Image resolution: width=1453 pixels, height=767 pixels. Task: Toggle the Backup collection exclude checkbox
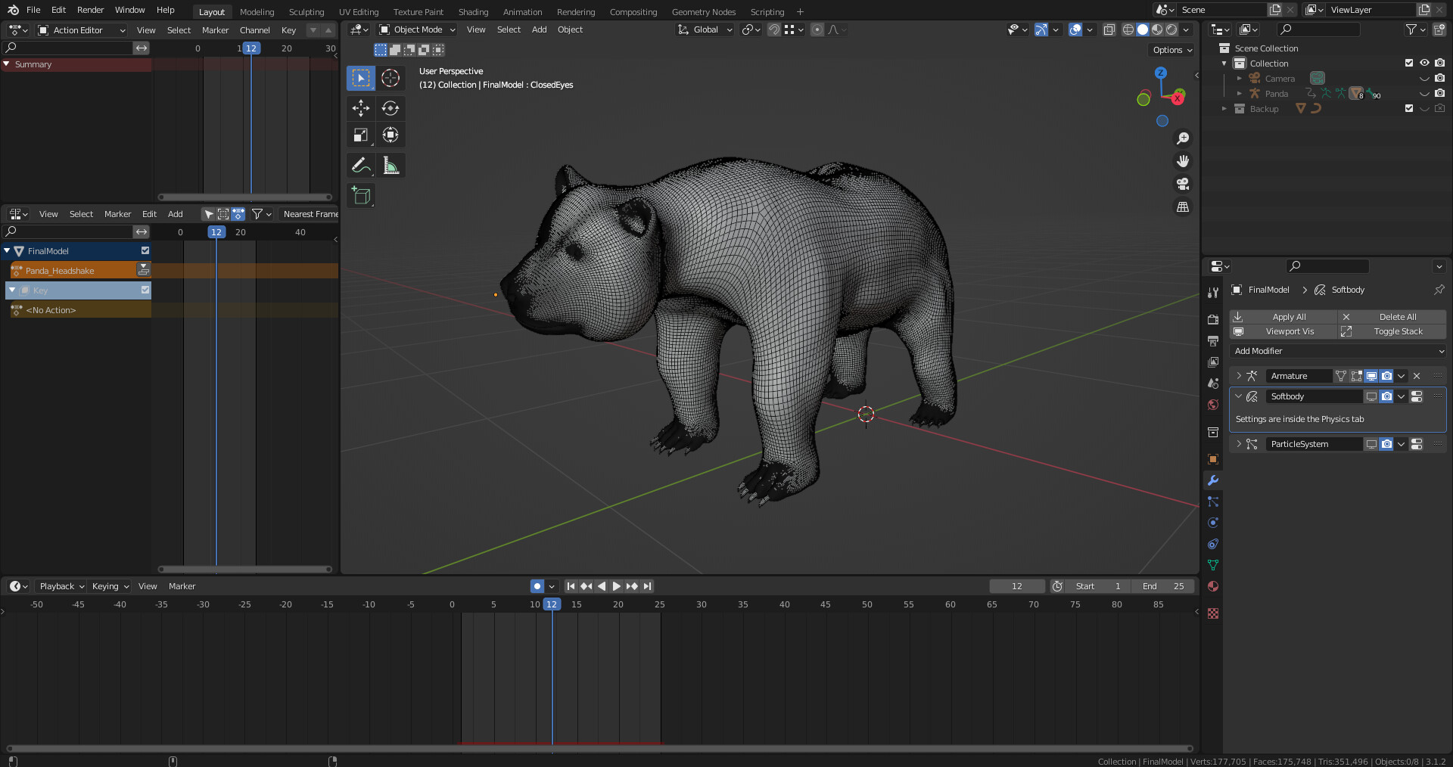pos(1409,109)
